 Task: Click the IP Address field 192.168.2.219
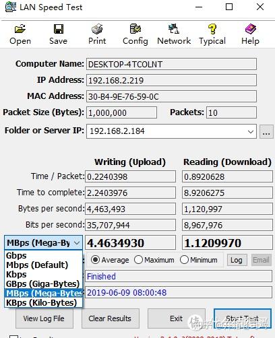tap(171, 80)
